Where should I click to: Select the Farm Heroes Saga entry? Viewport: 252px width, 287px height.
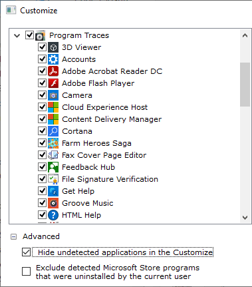[96, 143]
